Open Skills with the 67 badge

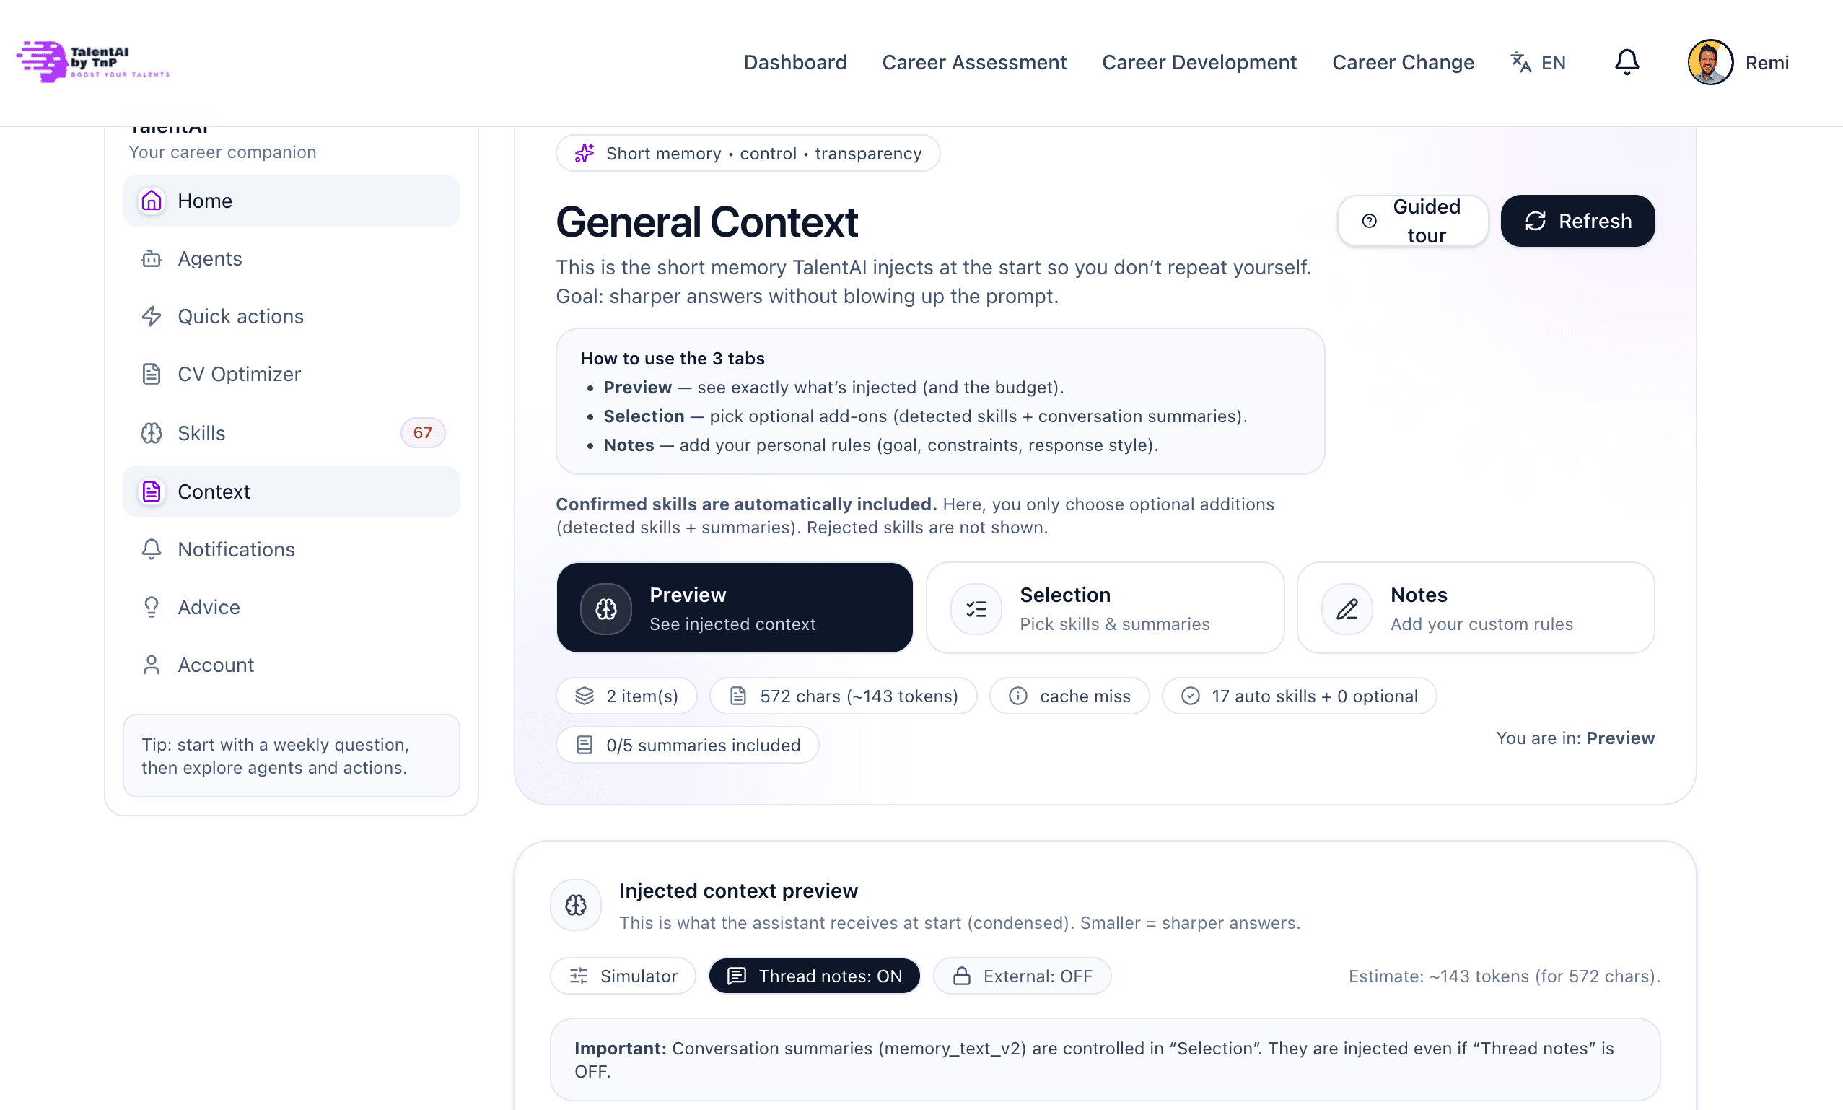[x=201, y=433]
